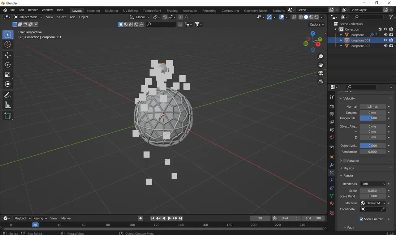This screenshot has height=235, width=396.
Task: Switch to the Geometry Nodes workspace tab
Action: tap(256, 11)
